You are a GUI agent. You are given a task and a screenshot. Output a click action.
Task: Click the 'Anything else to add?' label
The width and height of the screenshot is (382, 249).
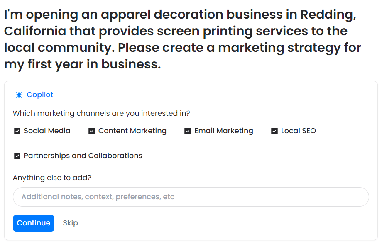[x=52, y=178]
